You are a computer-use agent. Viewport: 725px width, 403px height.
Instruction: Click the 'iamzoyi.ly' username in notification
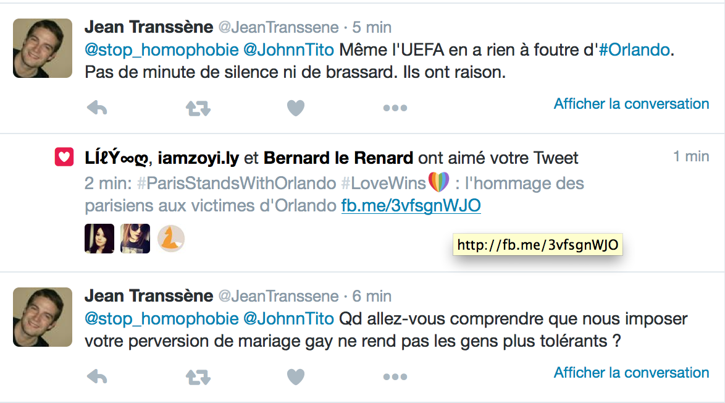198,158
